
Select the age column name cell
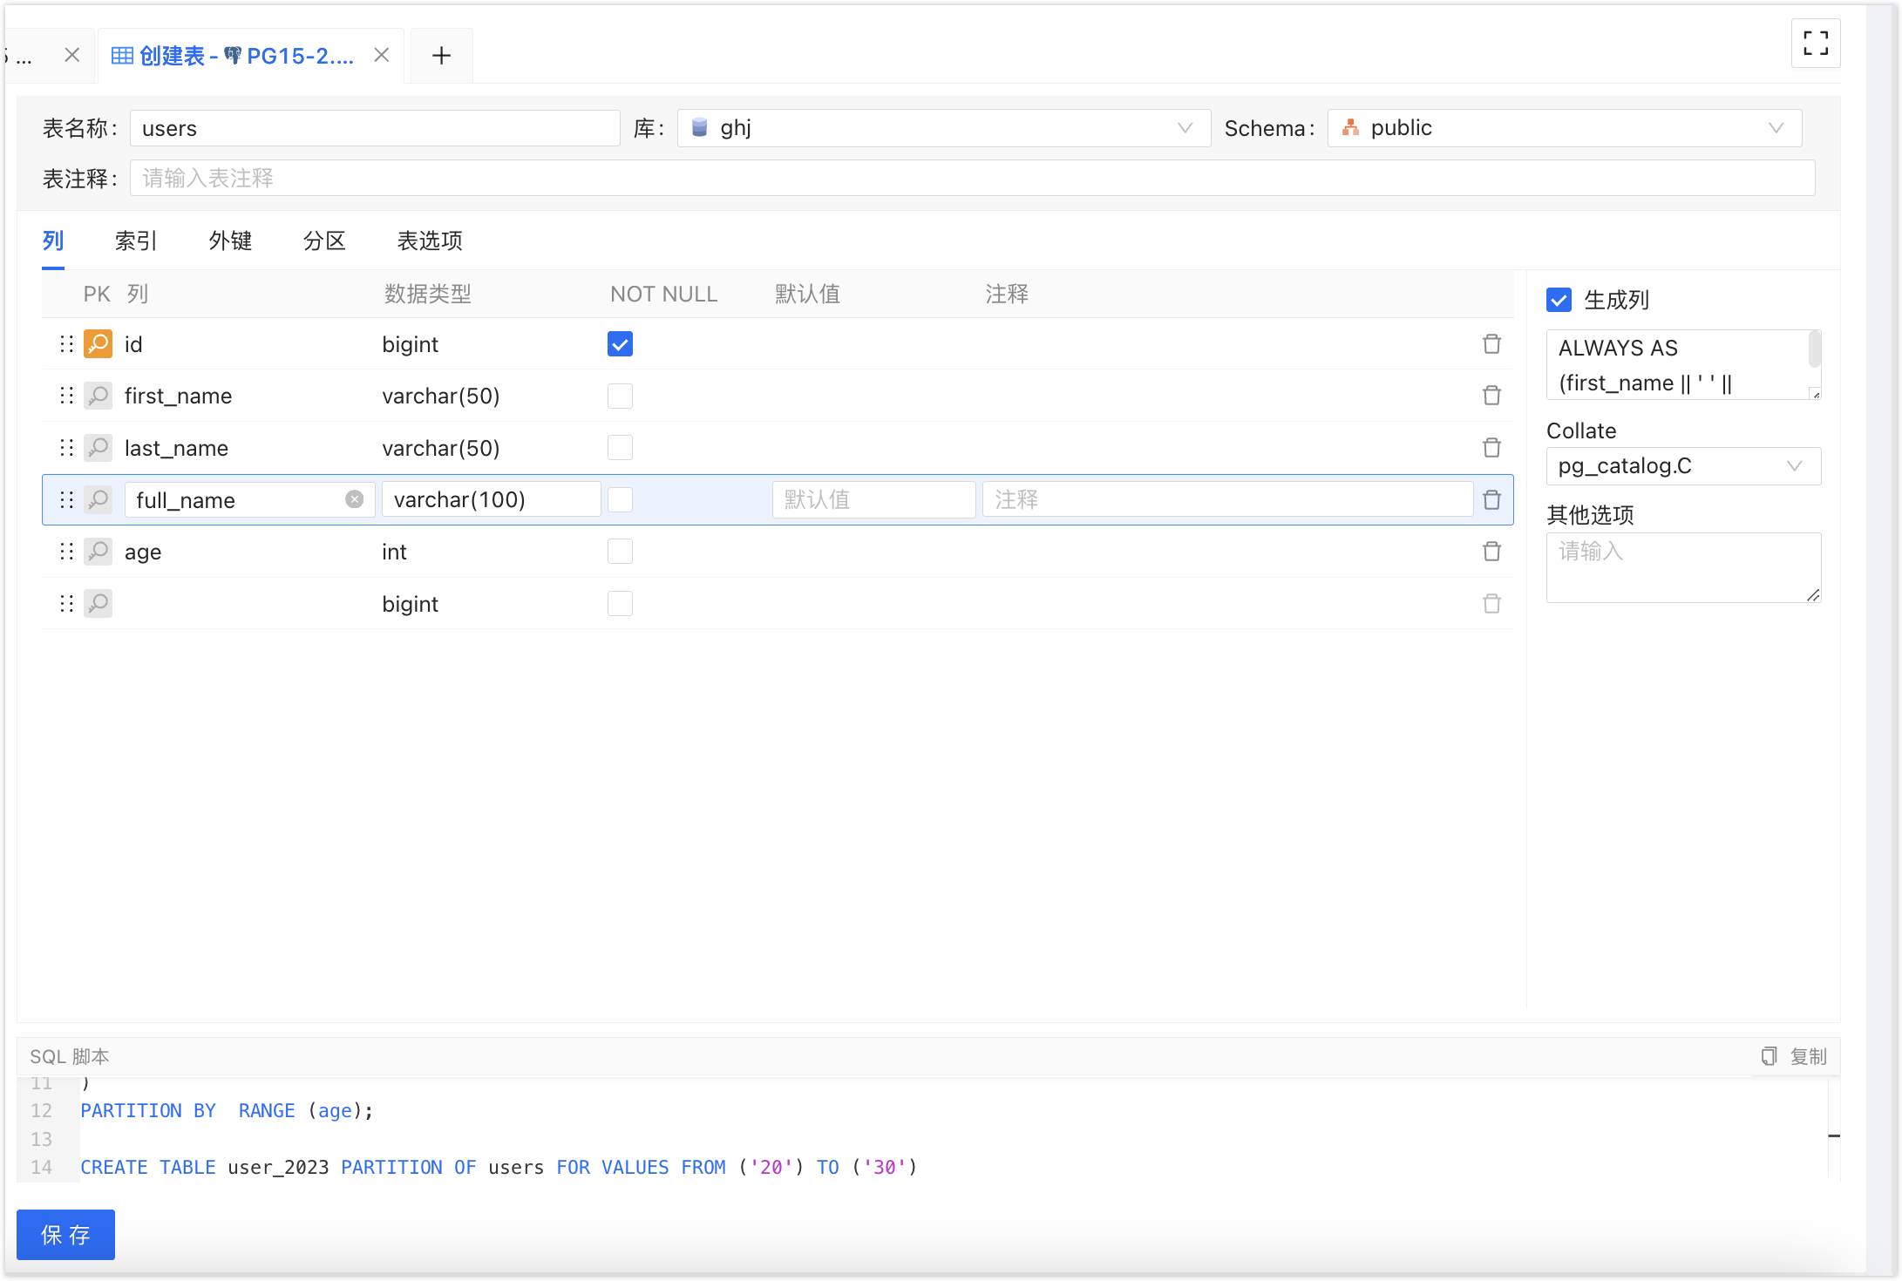pyautogui.click(x=143, y=552)
